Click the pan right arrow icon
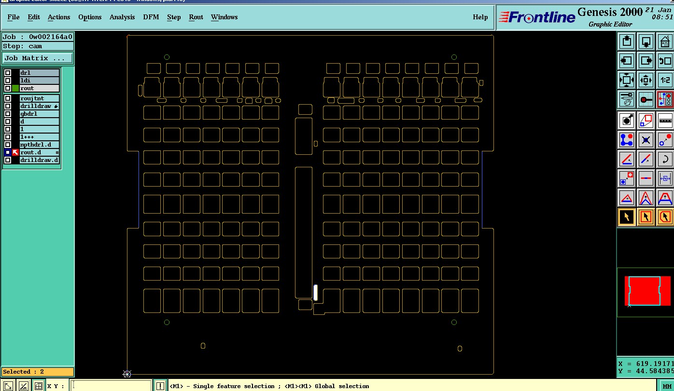The image size is (674, 391). pos(646,61)
